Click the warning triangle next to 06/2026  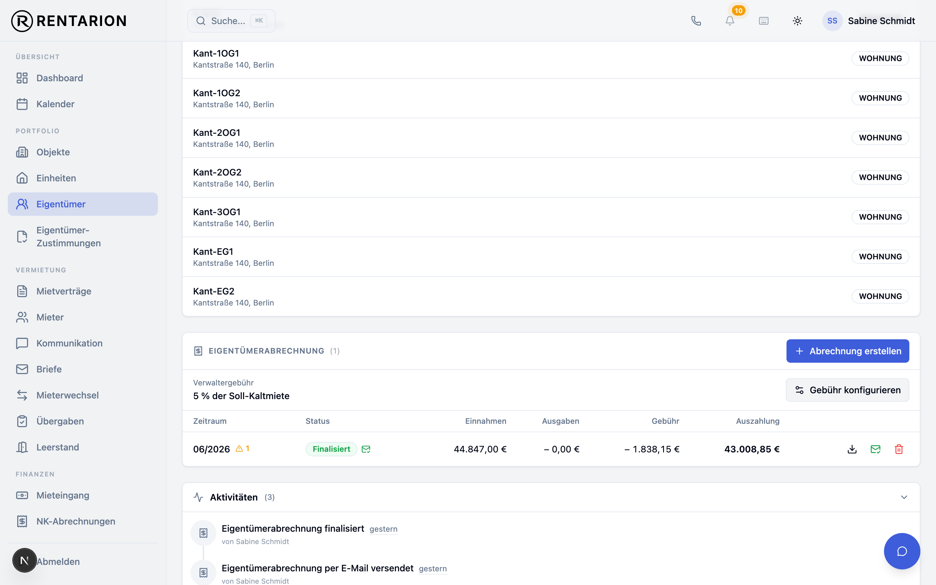(x=240, y=449)
